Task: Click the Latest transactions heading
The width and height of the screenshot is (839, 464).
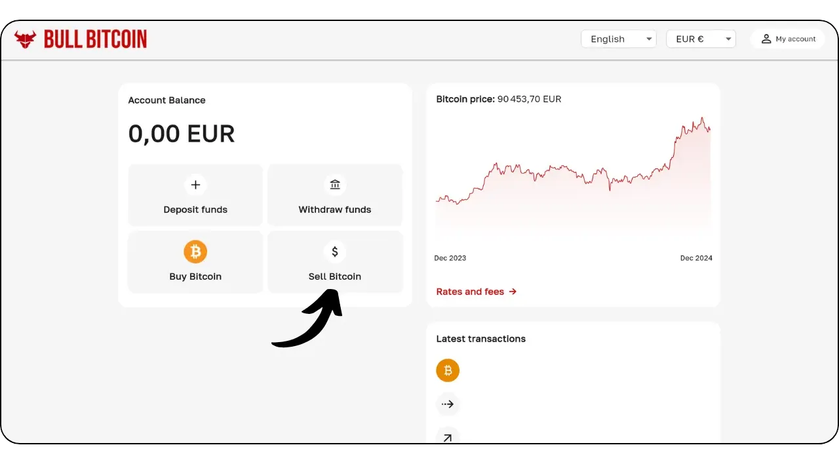Action: [x=481, y=339]
